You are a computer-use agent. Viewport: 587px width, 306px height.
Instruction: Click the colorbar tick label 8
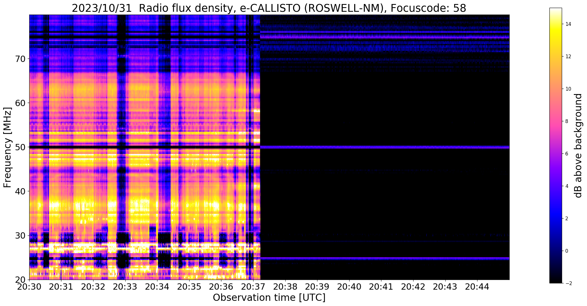click(x=567, y=121)
